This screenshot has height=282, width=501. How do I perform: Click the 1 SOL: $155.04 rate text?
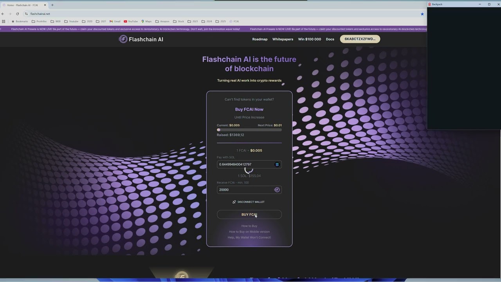click(x=249, y=176)
